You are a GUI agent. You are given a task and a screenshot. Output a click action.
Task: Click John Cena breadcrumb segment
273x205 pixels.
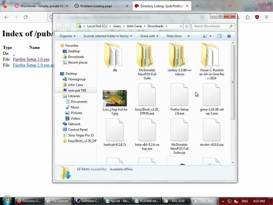[x=134, y=26]
